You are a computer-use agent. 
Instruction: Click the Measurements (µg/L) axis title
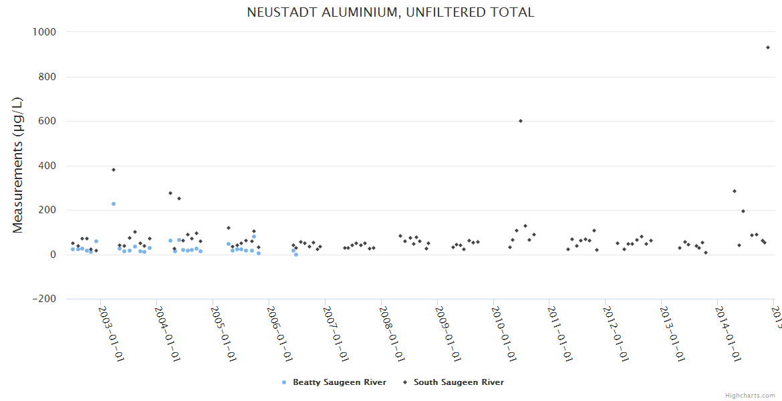(18, 165)
